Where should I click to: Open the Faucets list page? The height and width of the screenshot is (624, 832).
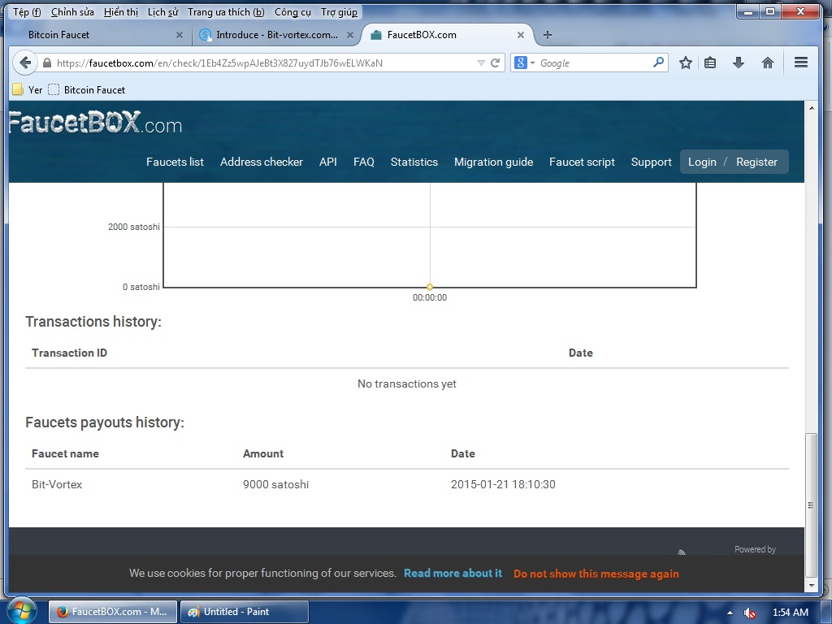[x=175, y=162]
